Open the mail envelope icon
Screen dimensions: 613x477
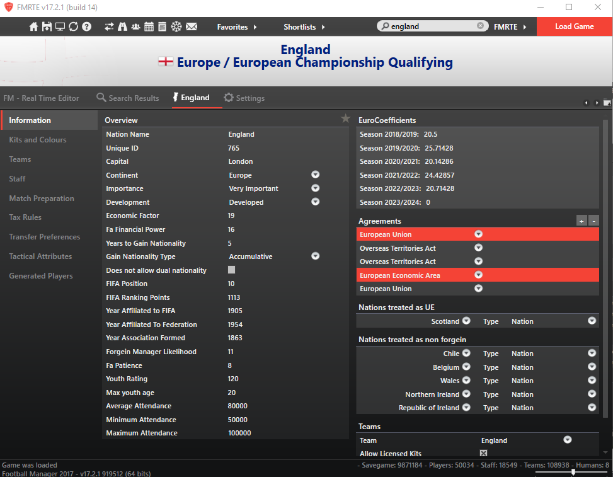[x=191, y=26]
